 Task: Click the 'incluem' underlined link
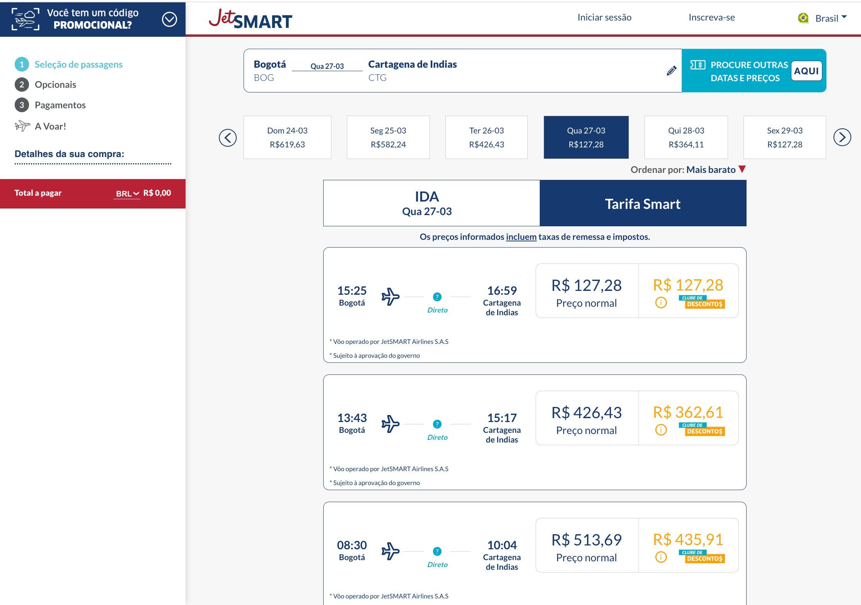pyautogui.click(x=521, y=237)
